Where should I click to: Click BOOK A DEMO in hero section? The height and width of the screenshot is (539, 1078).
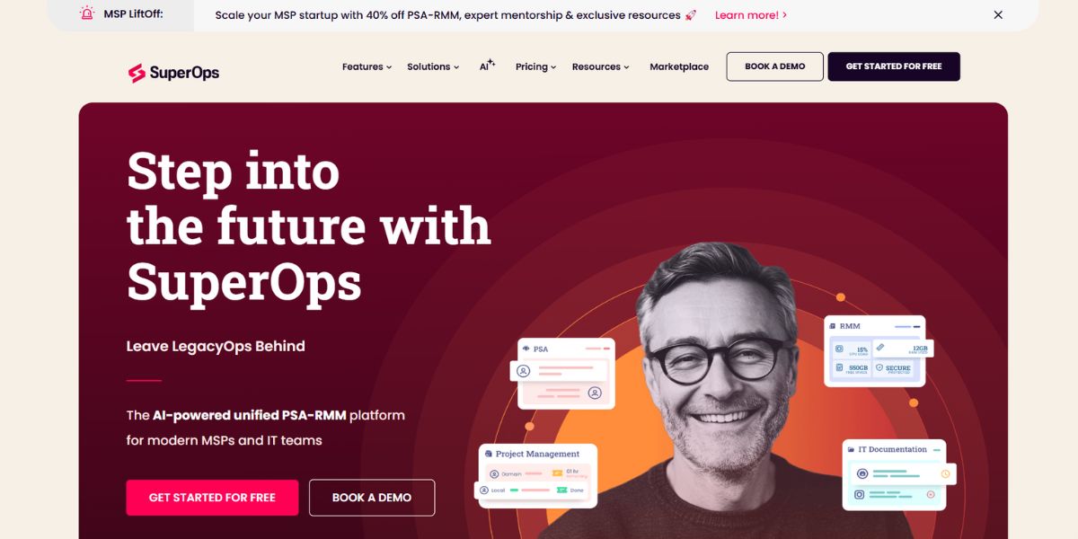[x=372, y=498]
